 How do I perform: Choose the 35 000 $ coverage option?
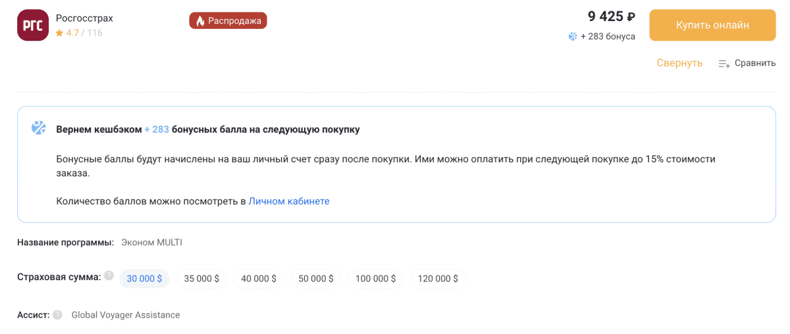[x=201, y=279]
